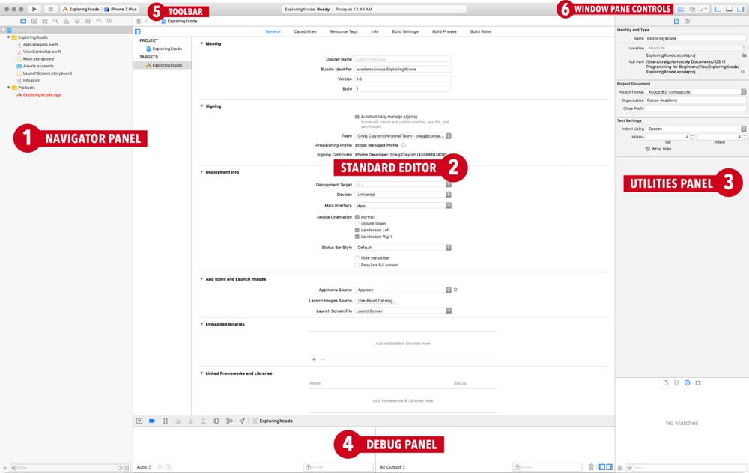Enable Requires full screen checkbox
Image resolution: width=749 pixels, height=473 pixels.
(x=357, y=265)
